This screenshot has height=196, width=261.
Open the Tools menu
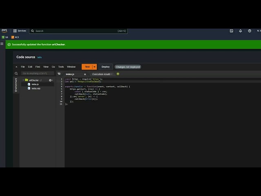pyautogui.click(x=61, y=67)
